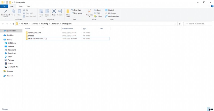Viewport: 214px width, 111px height.
Task: Open Downloads in navigation pane
Action: pyautogui.click(x=10, y=53)
